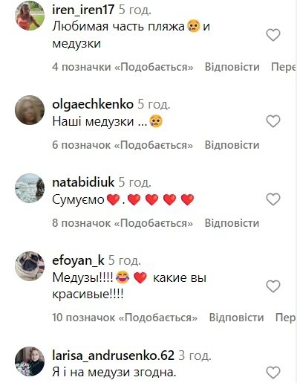Open natabidiuk's avatar
This screenshot has height=383, width=297.
pos(30,188)
